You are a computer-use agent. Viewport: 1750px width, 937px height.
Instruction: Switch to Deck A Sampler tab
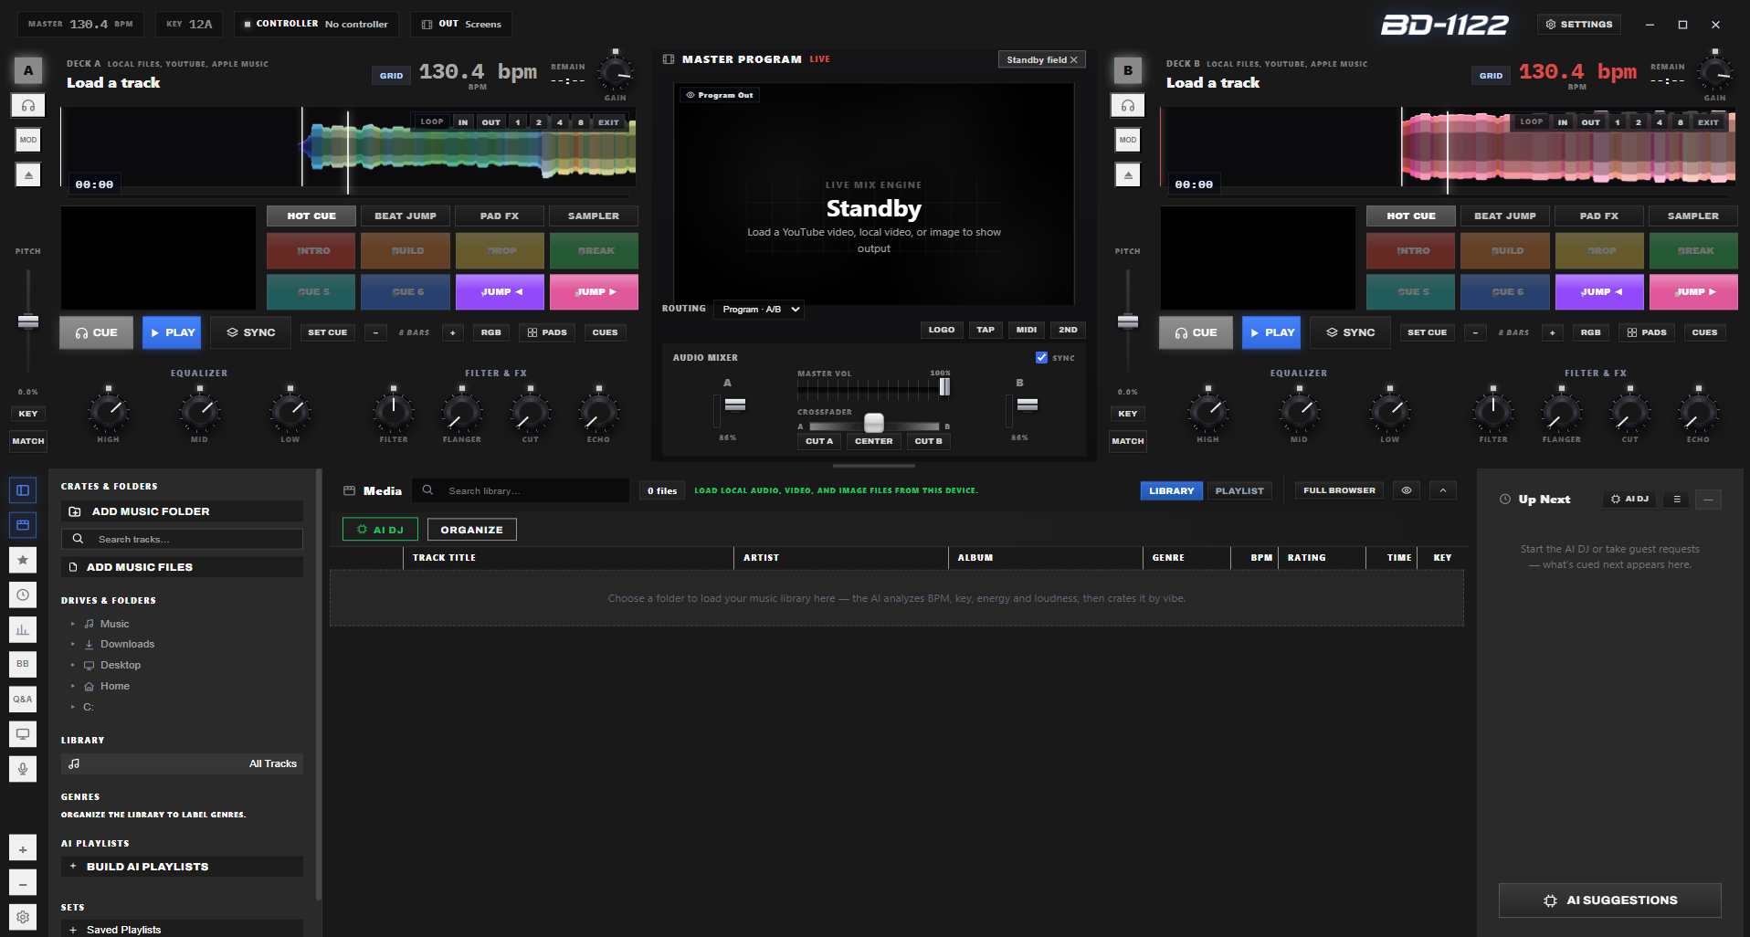594,216
